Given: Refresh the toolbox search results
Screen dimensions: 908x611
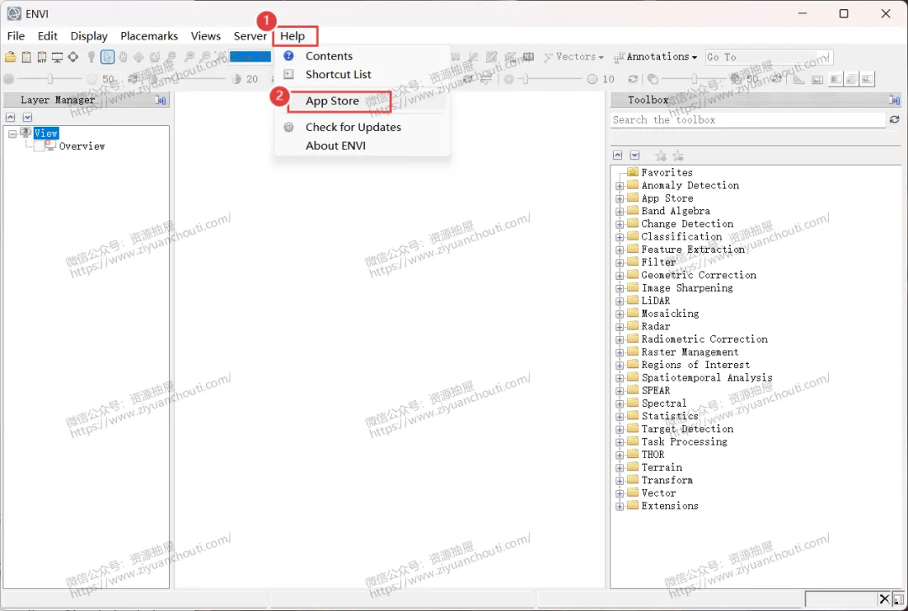Looking at the screenshot, I should (894, 119).
